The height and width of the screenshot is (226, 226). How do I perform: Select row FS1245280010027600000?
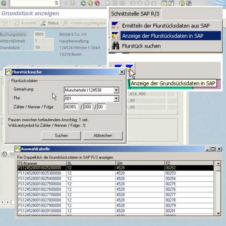click(116, 189)
